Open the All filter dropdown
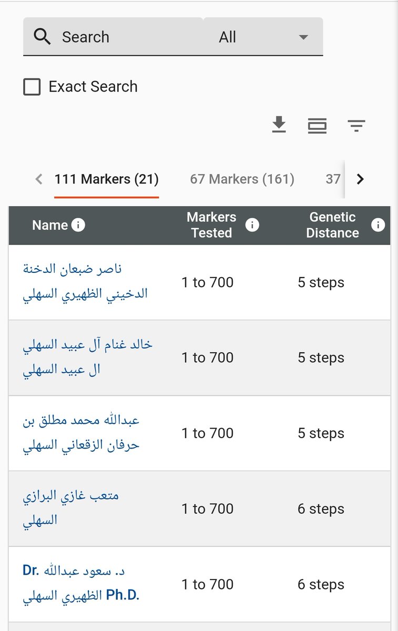The image size is (398, 631). click(263, 37)
